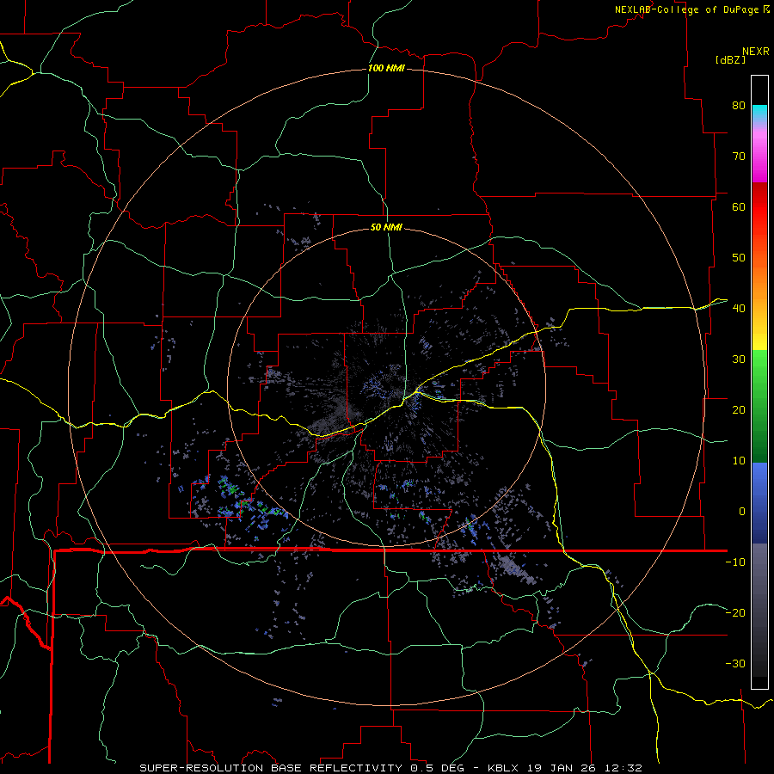Click the 30 dBZ legend value

739,359
